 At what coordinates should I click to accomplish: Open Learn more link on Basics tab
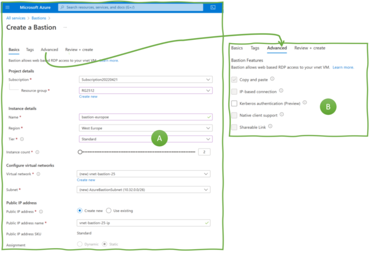tap(109, 61)
